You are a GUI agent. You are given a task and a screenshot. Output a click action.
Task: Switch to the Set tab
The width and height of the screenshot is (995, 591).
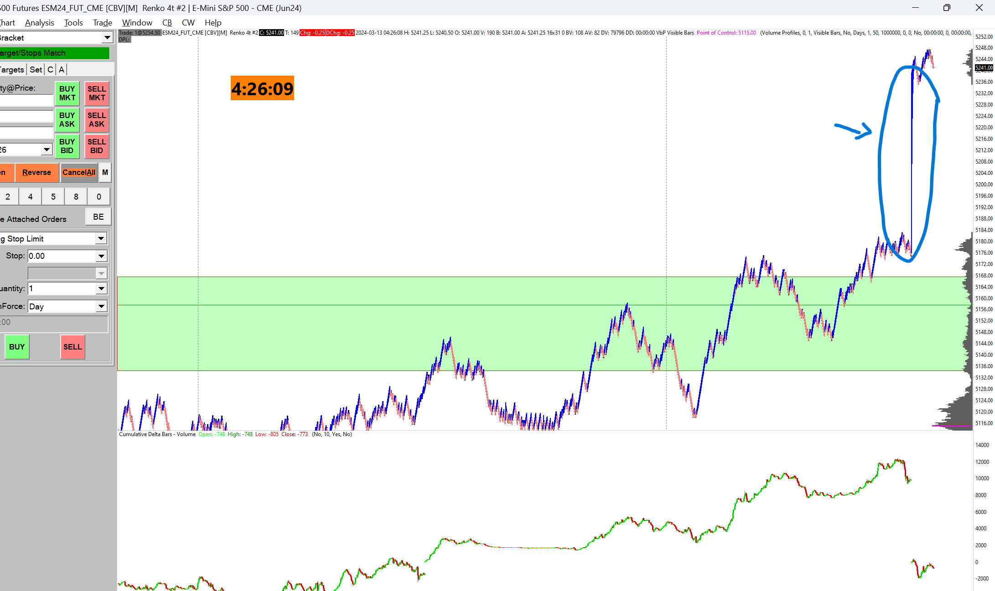36,70
